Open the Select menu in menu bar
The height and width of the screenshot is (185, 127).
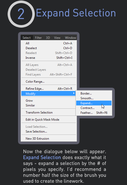27,38
